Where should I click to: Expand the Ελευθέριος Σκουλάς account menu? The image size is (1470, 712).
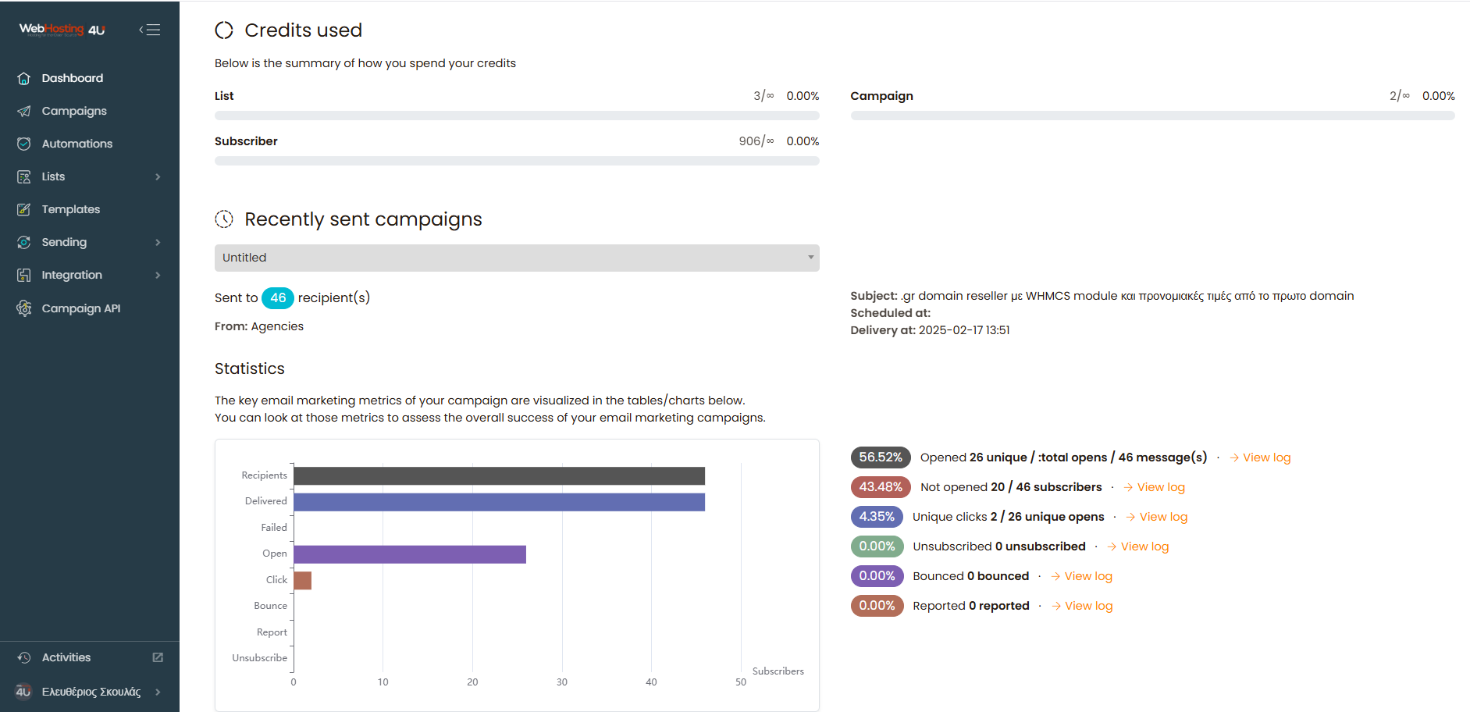tap(158, 692)
